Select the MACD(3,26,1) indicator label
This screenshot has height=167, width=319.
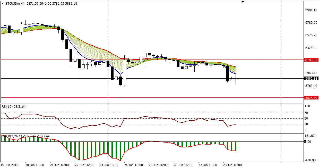pos(25,136)
